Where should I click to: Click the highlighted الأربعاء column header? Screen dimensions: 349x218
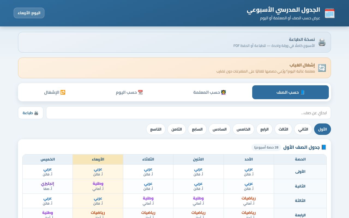[98, 159]
